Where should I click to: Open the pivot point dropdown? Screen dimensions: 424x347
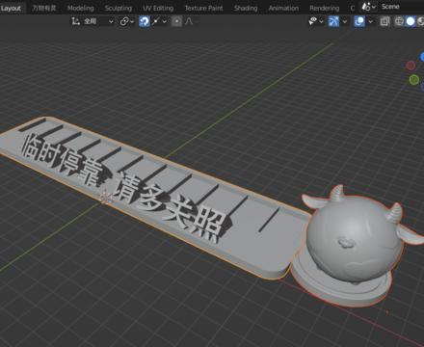126,21
